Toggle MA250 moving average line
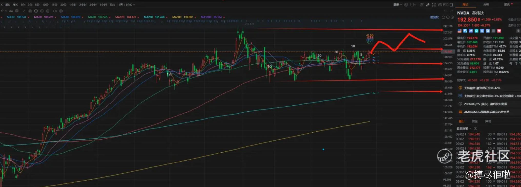Viewport: 521px width, 187px height. [154, 17]
